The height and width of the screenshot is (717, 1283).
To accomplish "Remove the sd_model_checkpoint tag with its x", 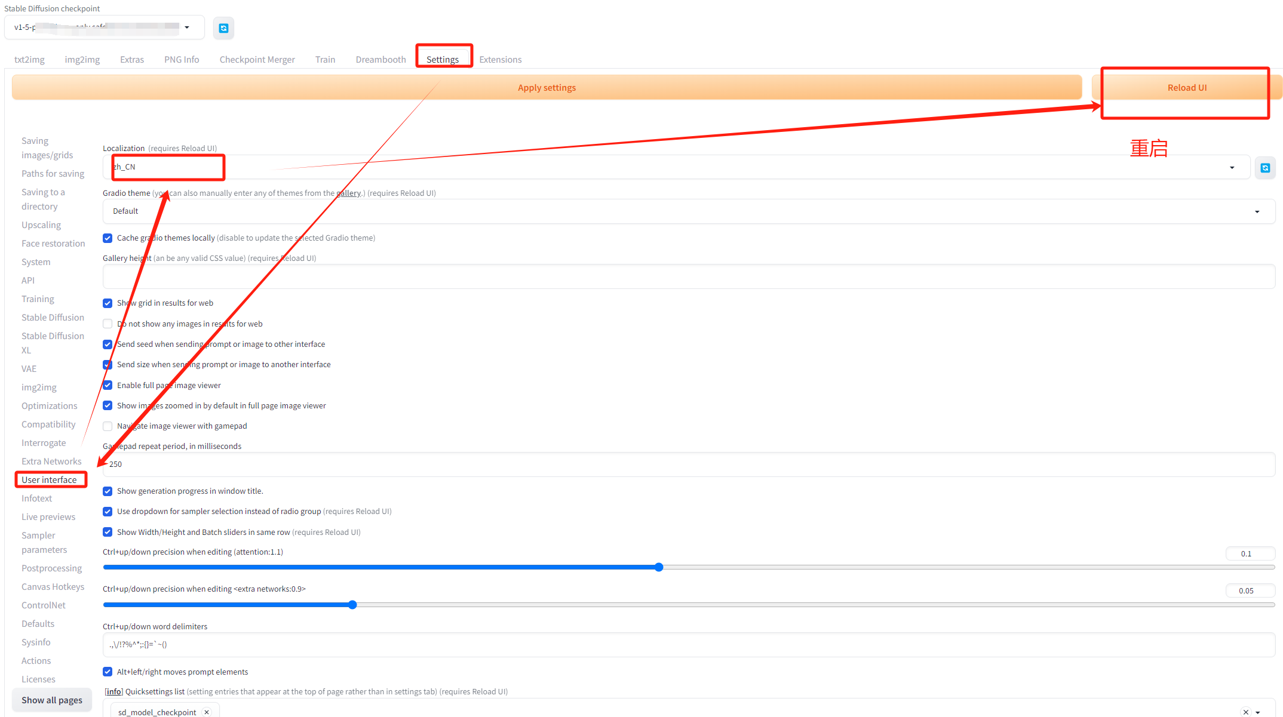I will pyautogui.click(x=207, y=712).
